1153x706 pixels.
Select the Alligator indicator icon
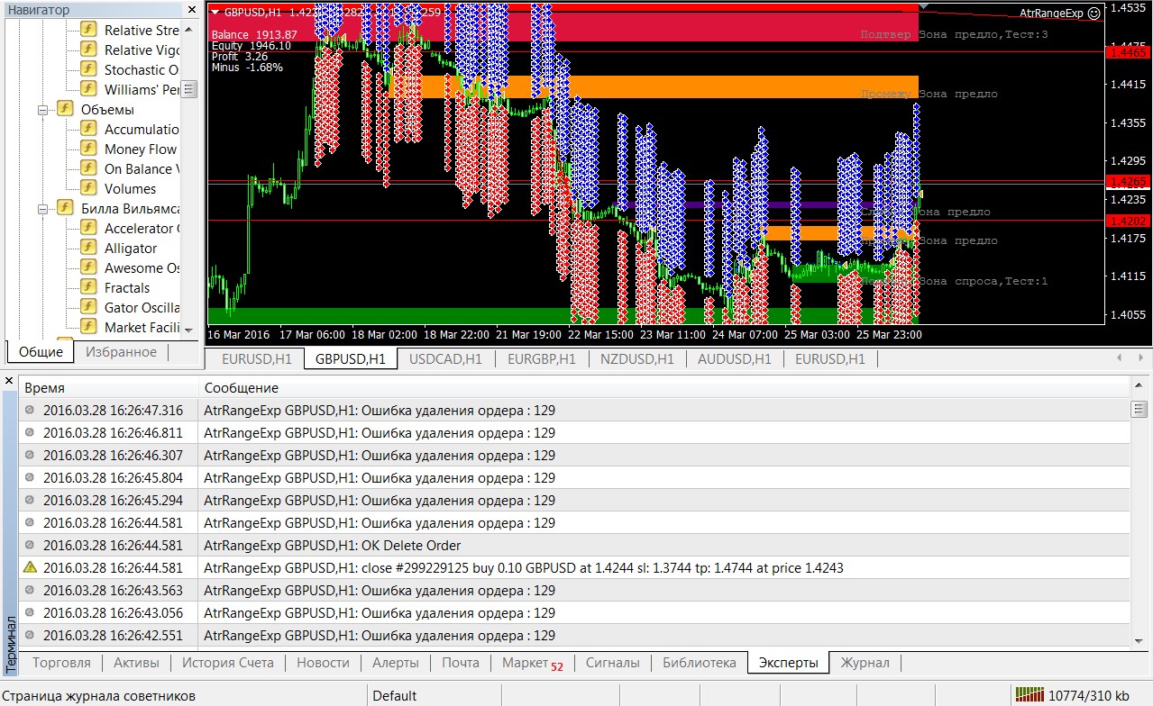click(x=89, y=248)
